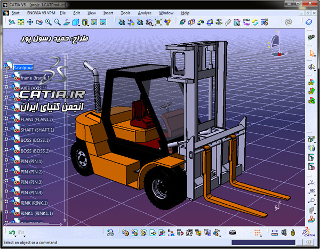
Task: Open the Analyze menu
Action: [145, 13]
